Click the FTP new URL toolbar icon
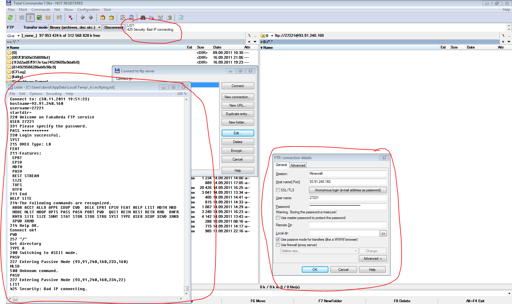 pyautogui.click(x=131, y=18)
